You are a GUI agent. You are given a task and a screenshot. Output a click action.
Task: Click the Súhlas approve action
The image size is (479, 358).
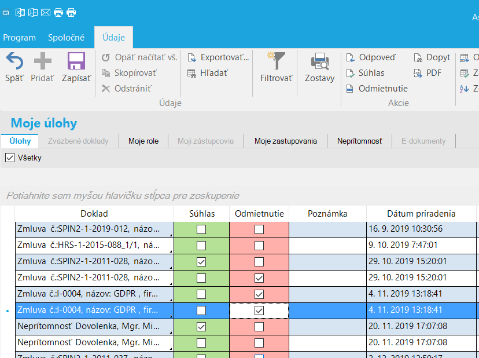(x=365, y=73)
